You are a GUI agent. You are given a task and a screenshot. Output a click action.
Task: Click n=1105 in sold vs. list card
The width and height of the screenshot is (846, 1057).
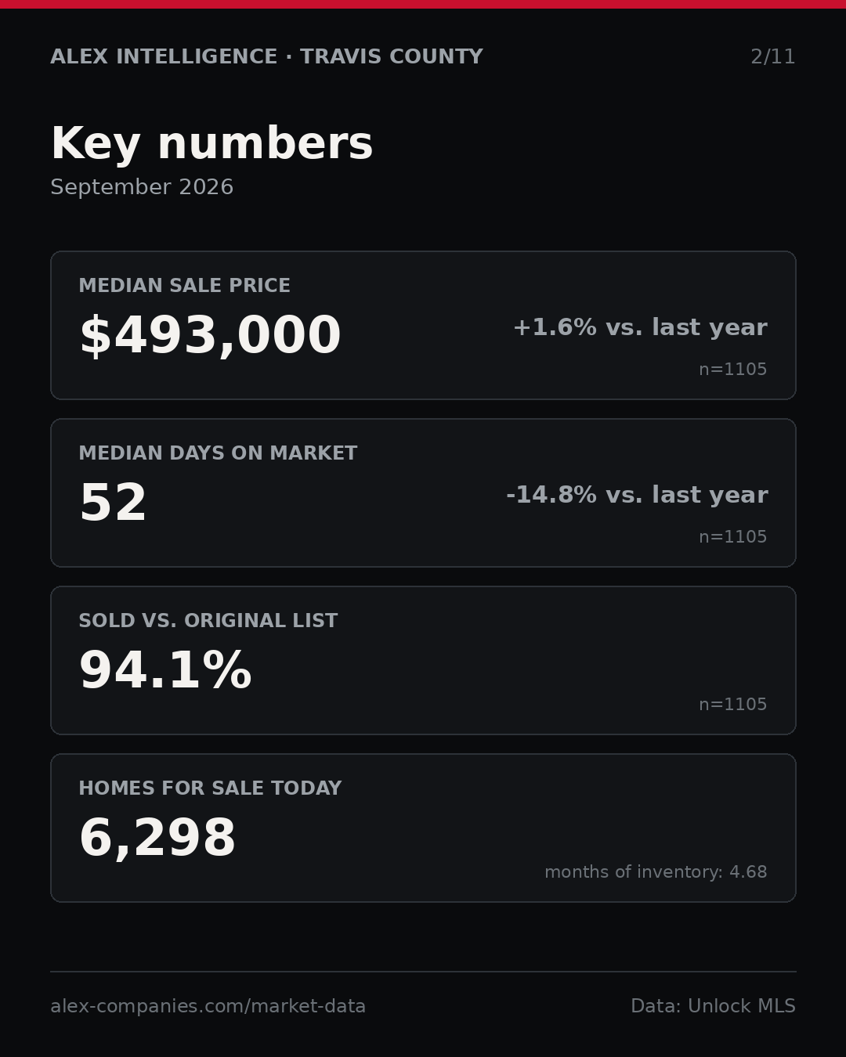coord(732,705)
